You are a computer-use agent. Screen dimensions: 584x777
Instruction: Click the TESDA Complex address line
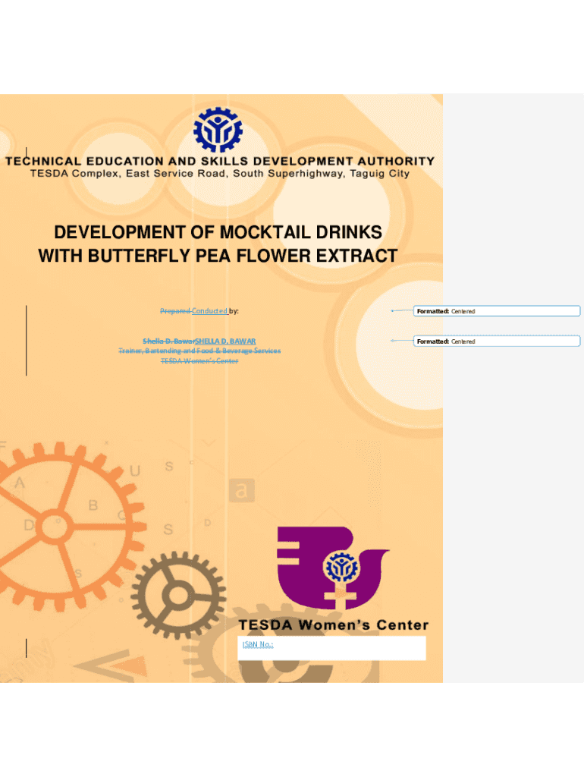[219, 173]
